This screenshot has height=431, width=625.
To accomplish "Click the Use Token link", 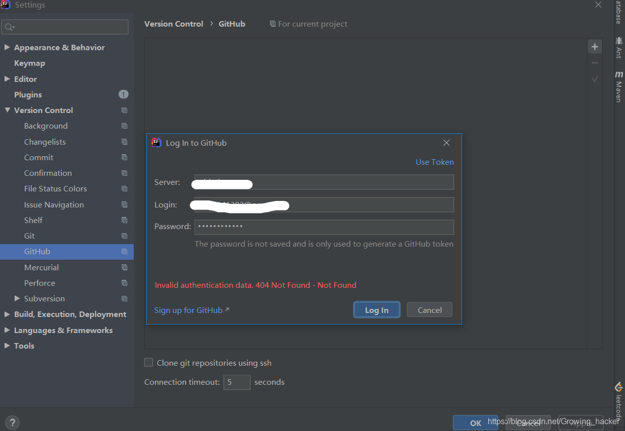I will (434, 162).
